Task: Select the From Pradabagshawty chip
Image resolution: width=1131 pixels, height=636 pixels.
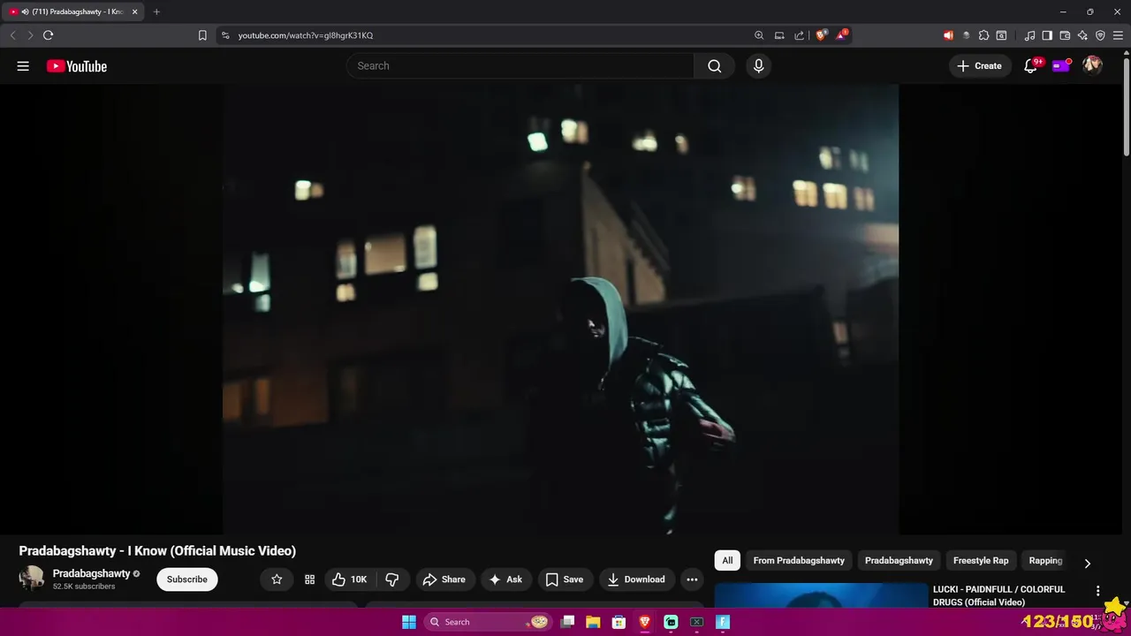Action: pos(799,561)
